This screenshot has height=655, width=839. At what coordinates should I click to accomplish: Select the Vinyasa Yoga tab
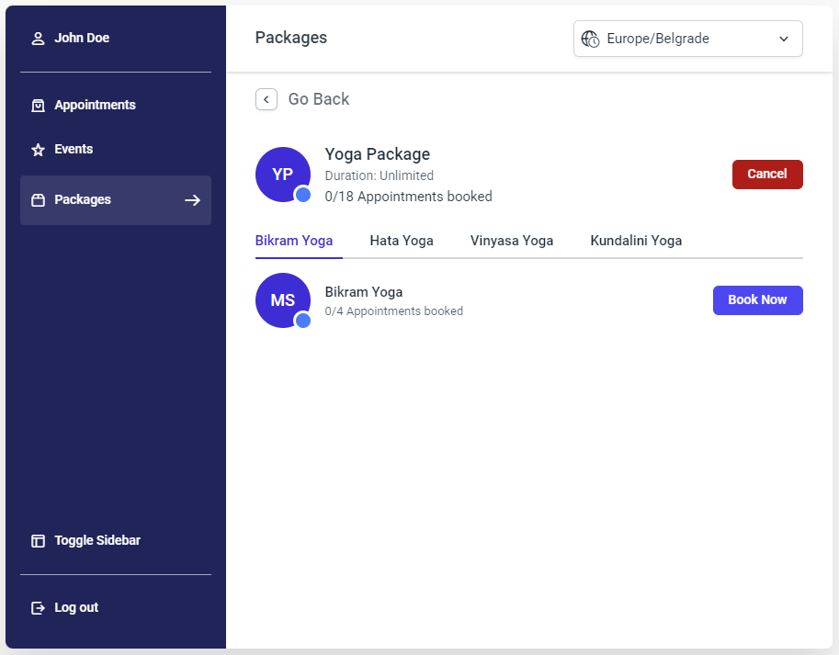512,241
